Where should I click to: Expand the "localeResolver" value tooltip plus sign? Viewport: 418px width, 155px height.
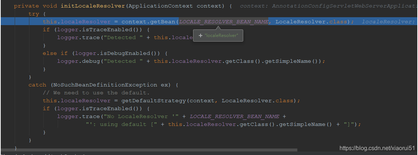click(x=201, y=35)
